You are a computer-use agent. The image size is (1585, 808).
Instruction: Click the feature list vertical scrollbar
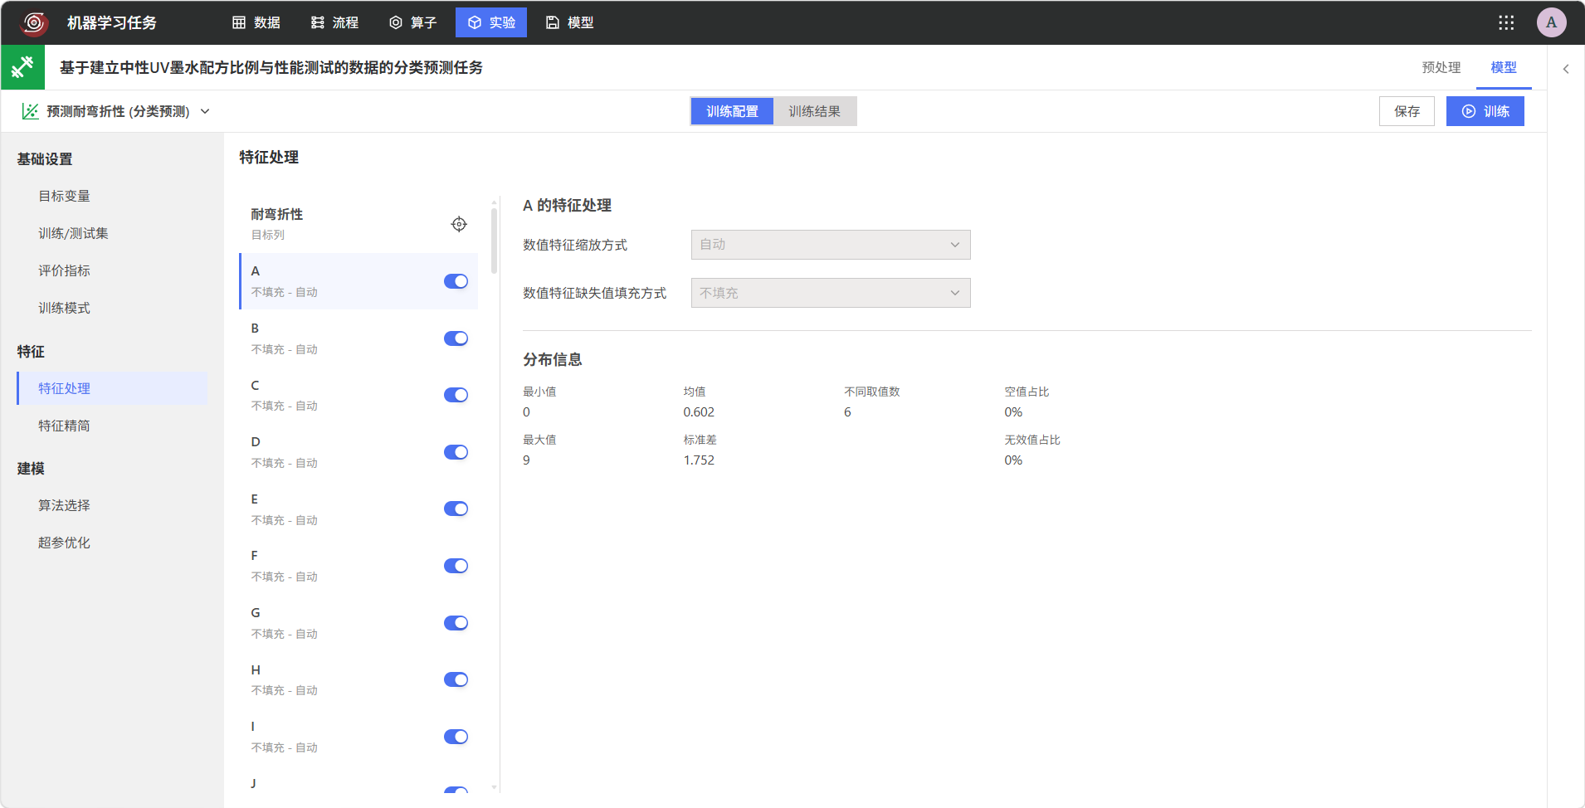[495, 241]
